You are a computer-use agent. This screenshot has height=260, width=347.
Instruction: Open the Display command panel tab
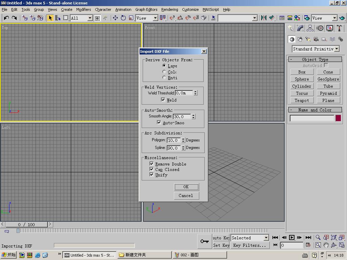point(330,28)
